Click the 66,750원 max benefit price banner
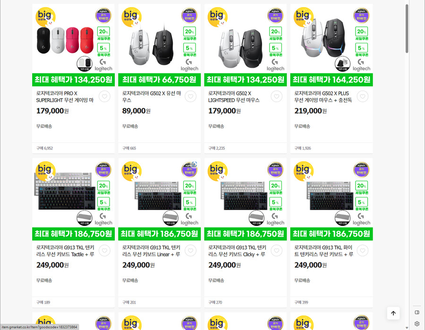Image resolution: width=425 pixels, height=330 pixels. 159,80
